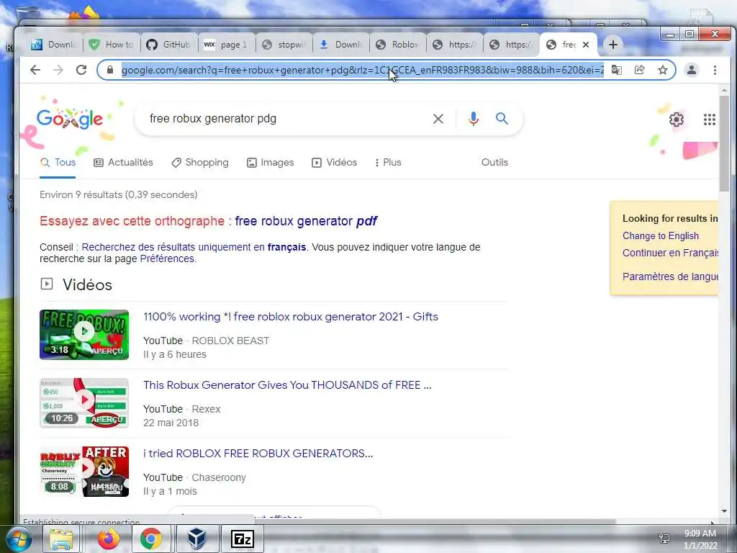This screenshot has width=737, height=553.
Task: Close the active 'free' tab
Action: (x=586, y=45)
